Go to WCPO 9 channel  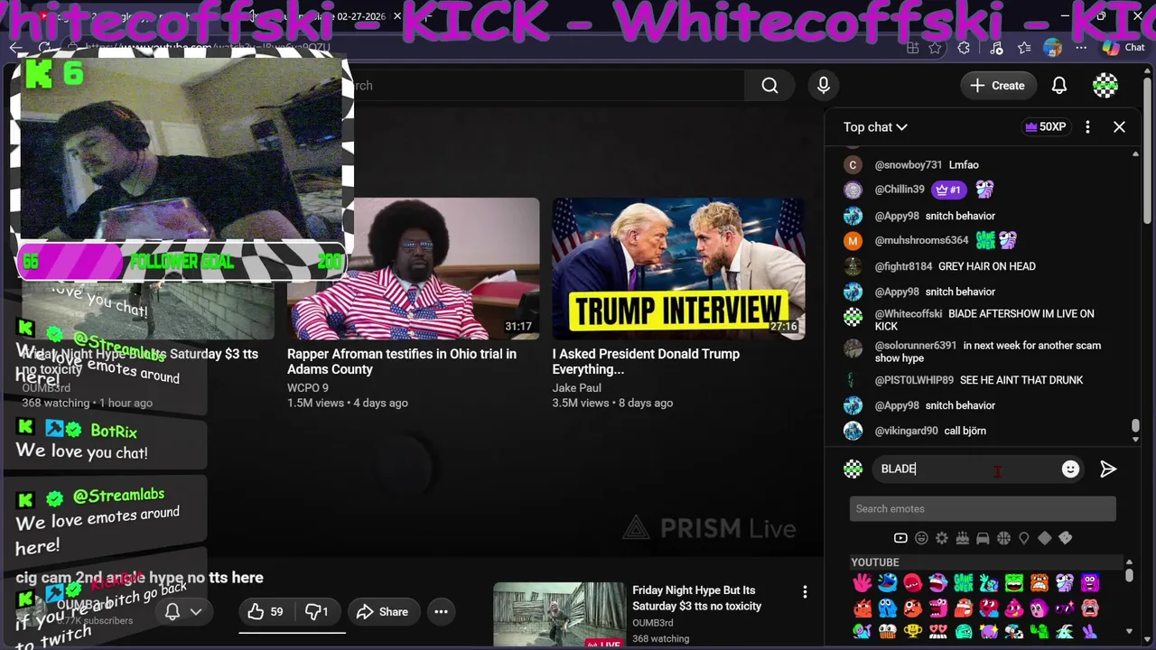click(308, 388)
